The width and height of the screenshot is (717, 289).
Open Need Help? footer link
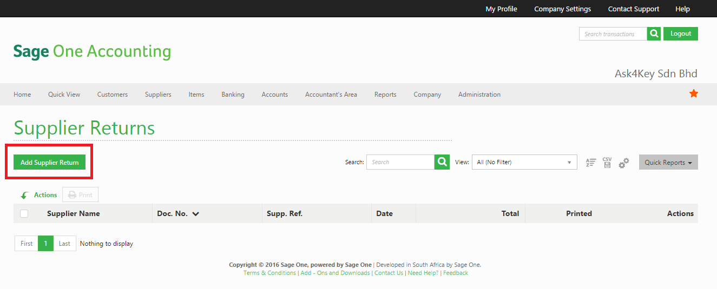pyautogui.click(x=423, y=273)
